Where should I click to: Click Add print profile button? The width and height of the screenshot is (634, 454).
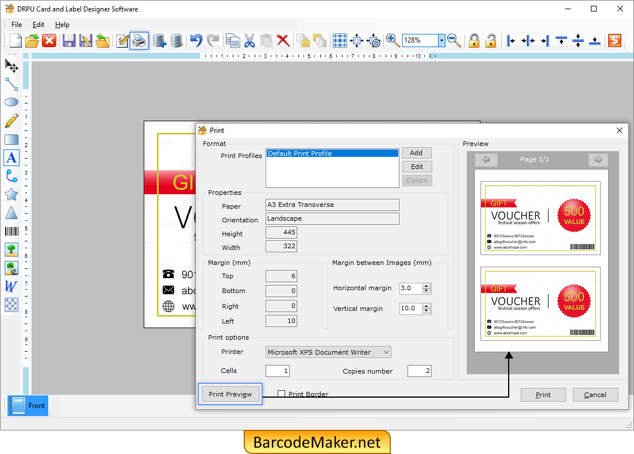point(417,153)
